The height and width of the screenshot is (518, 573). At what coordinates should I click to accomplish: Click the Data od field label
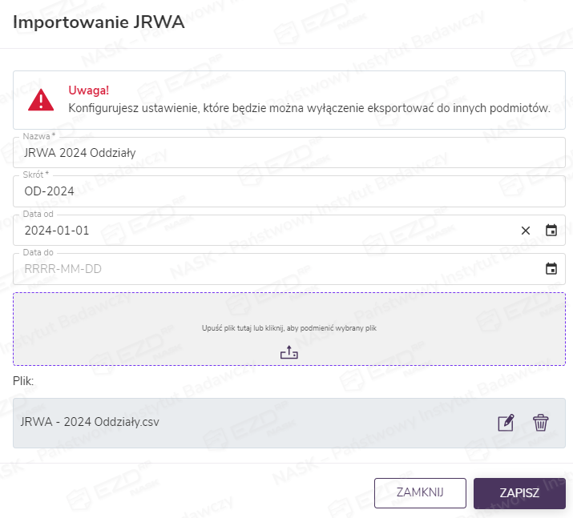pyautogui.click(x=38, y=215)
